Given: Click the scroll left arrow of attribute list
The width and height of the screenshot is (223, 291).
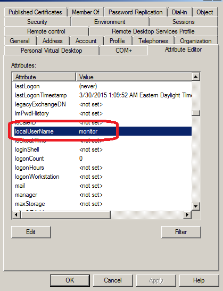Looking at the screenshot, I should pos(16,215).
